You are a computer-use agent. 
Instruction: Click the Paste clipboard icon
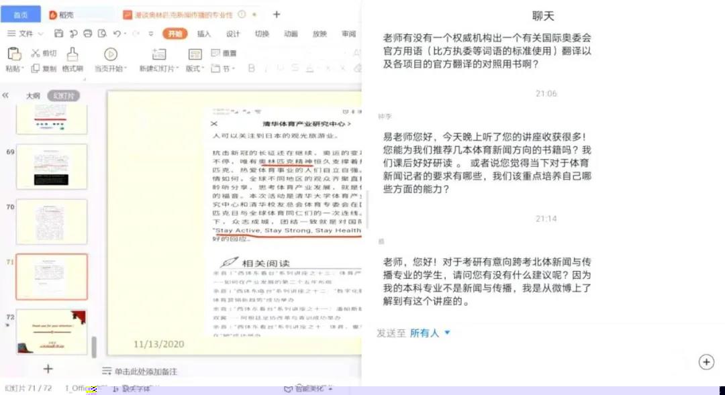pyautogui.click(x=13, y=54)
